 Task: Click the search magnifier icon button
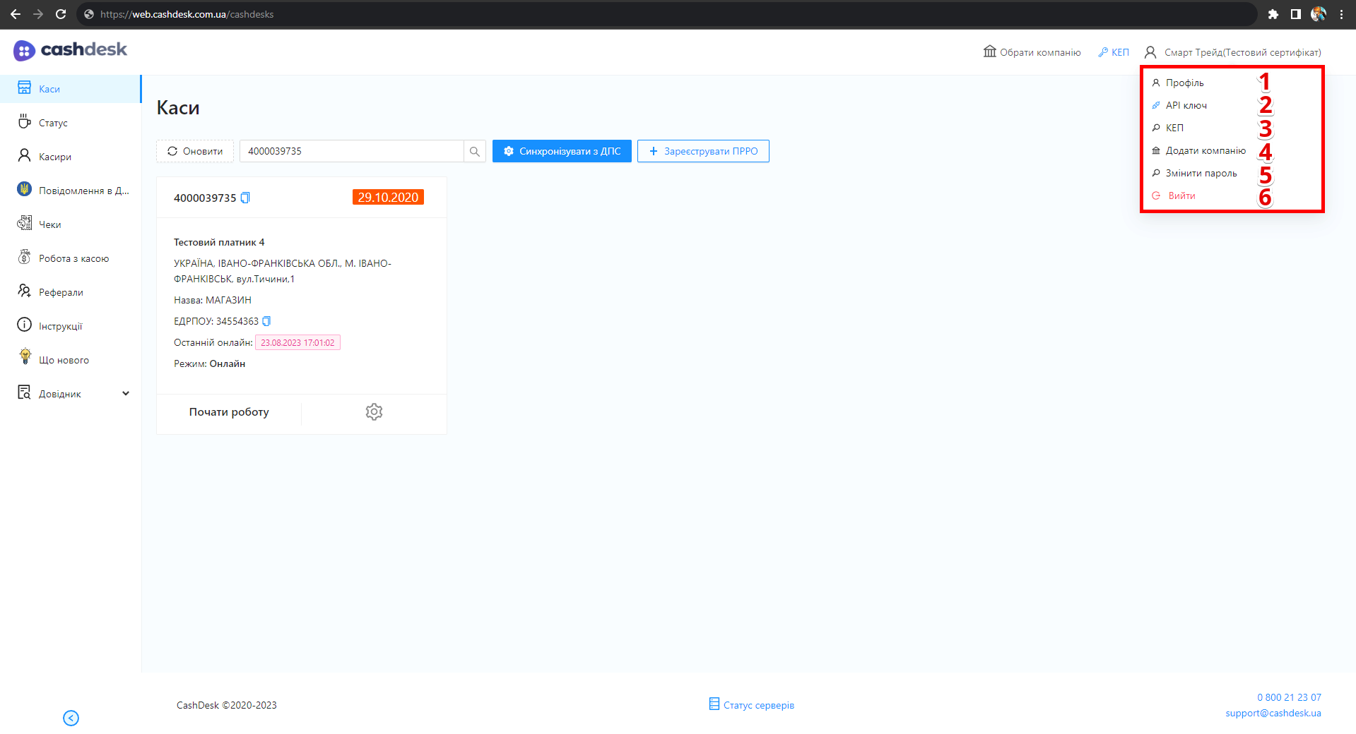[x=474, y=152]
